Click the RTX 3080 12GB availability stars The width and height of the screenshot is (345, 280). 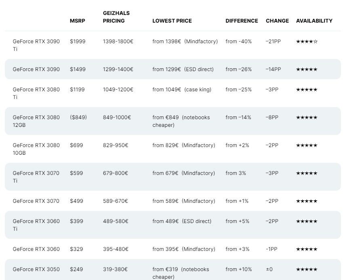pyautogui.click(x=307, y=117)
